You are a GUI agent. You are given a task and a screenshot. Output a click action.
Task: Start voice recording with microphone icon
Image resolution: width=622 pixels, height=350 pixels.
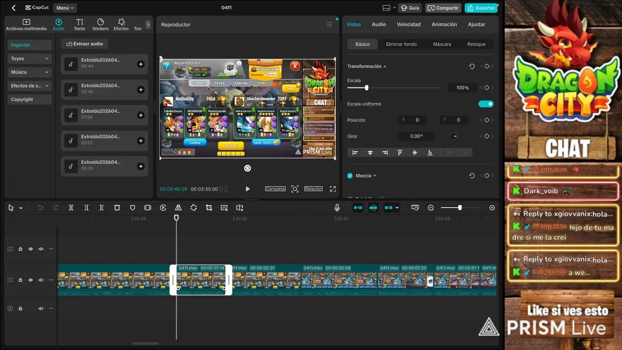337,208
